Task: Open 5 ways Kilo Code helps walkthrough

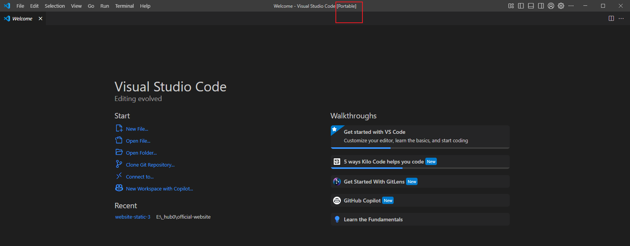Action: [420, 162]
